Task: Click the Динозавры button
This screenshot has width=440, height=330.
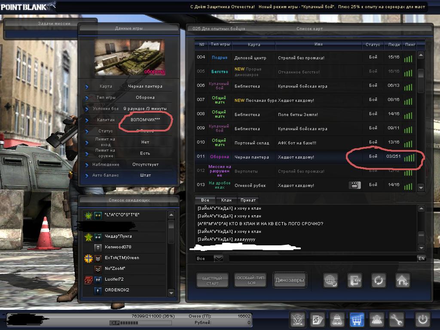Action: (x=290, y=280)
